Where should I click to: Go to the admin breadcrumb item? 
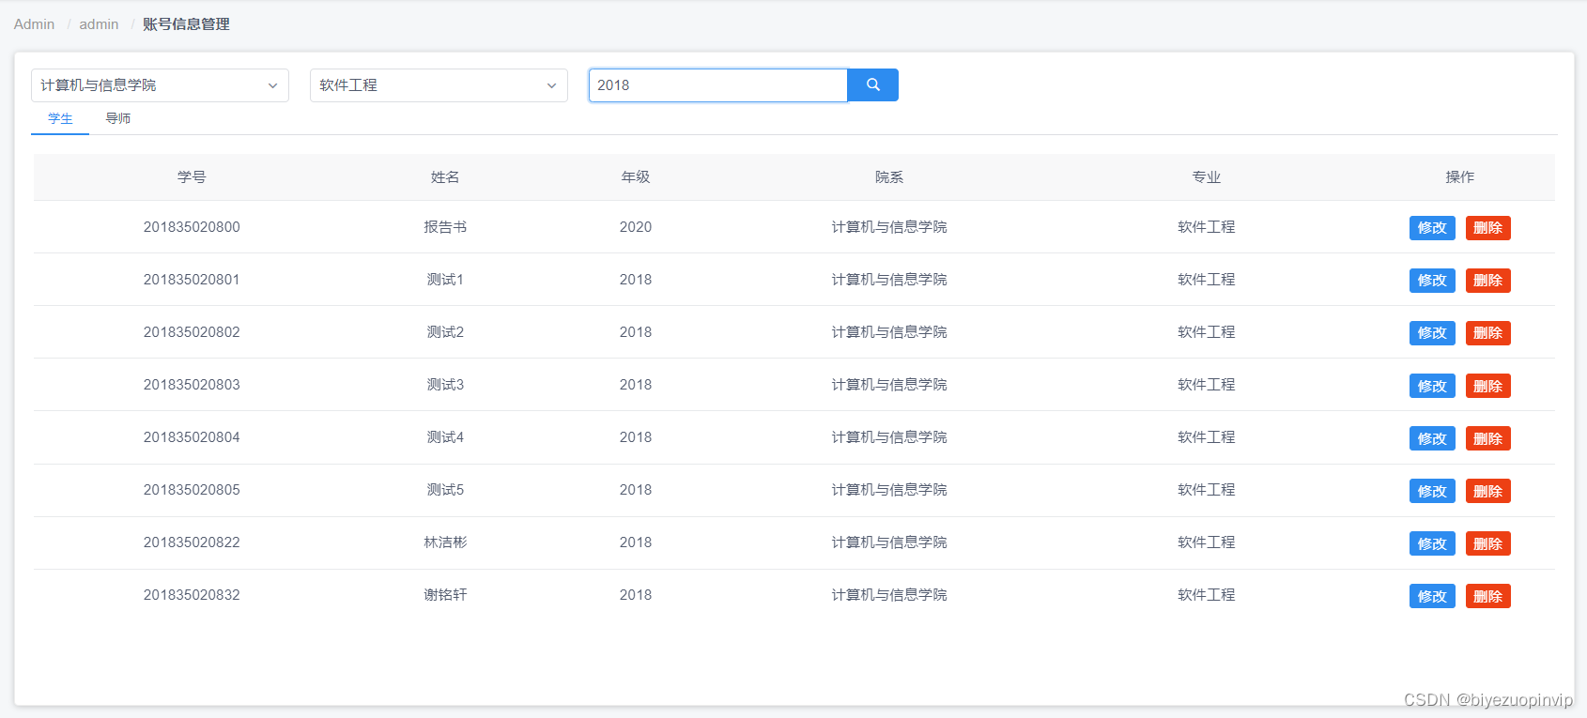(99, 24)
